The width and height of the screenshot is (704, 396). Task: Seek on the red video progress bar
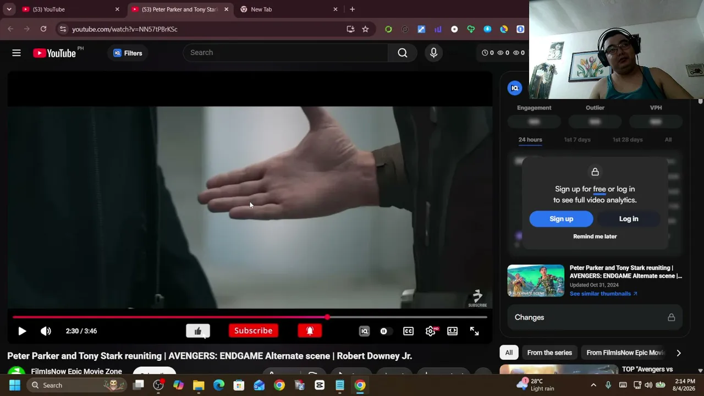[x=250, y=317]
